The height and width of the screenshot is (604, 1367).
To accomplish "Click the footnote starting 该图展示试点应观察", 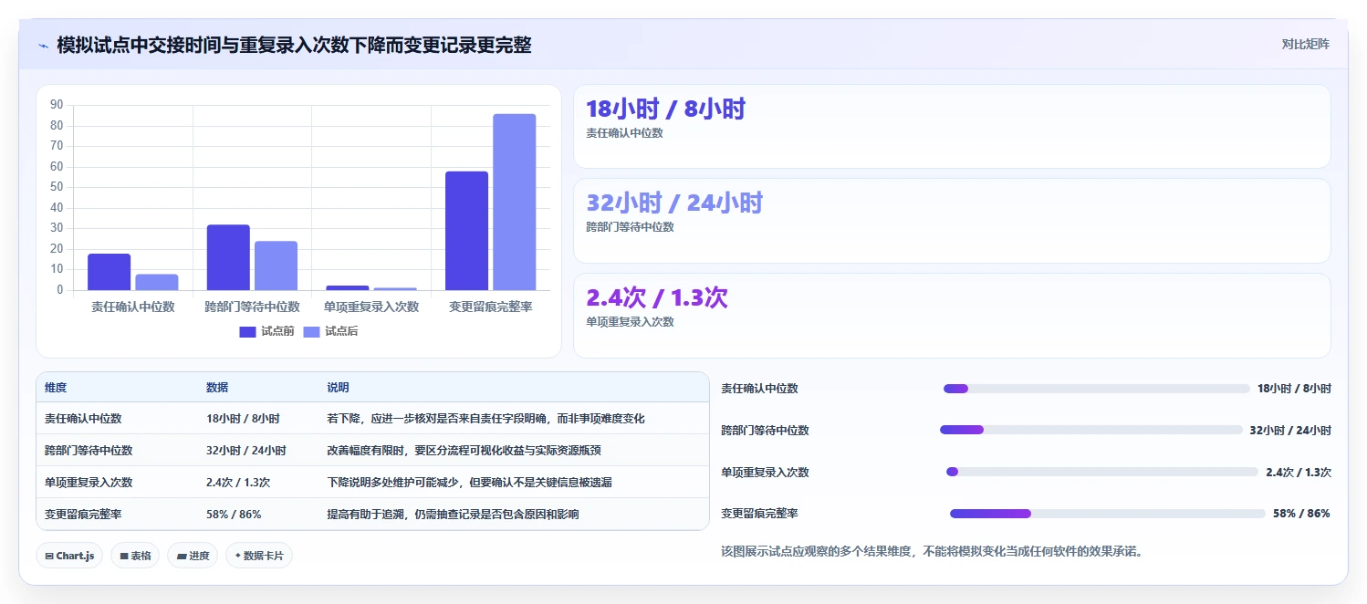I will tap(932, 552).
